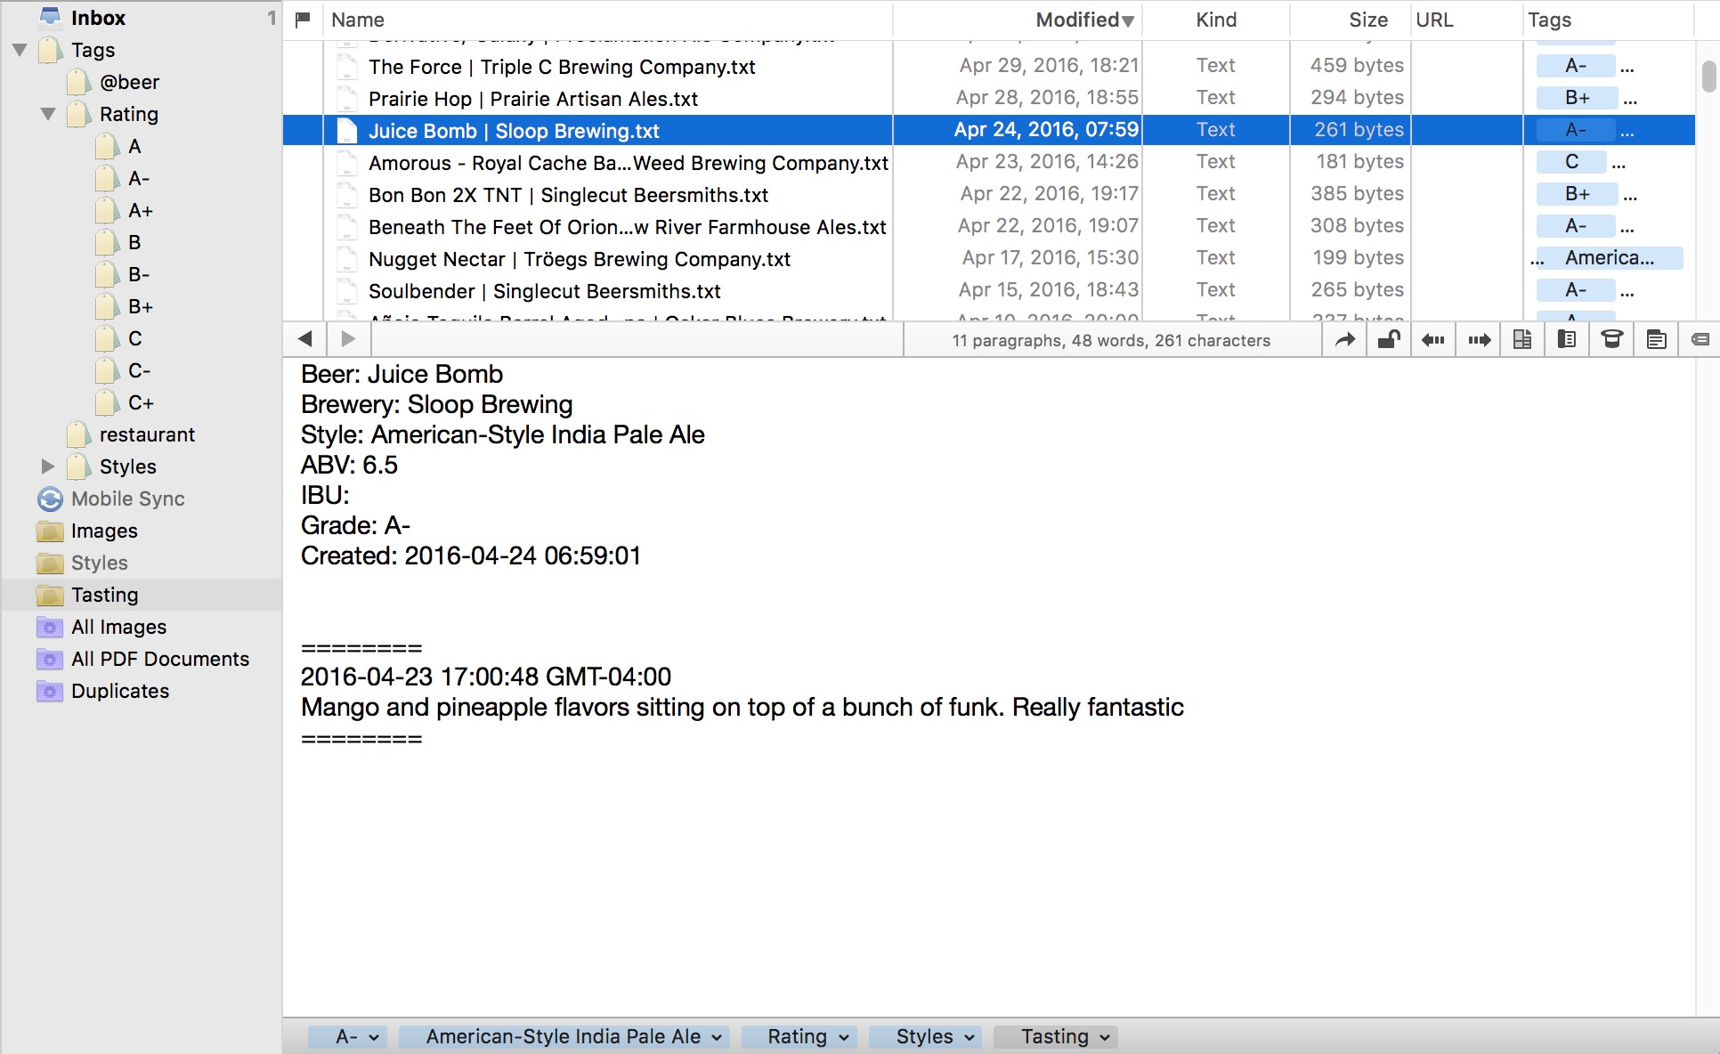Click the Tasting tab in bottom bar
The width and height of the screenshot is (1720, 1054).
[1050, 1037]
